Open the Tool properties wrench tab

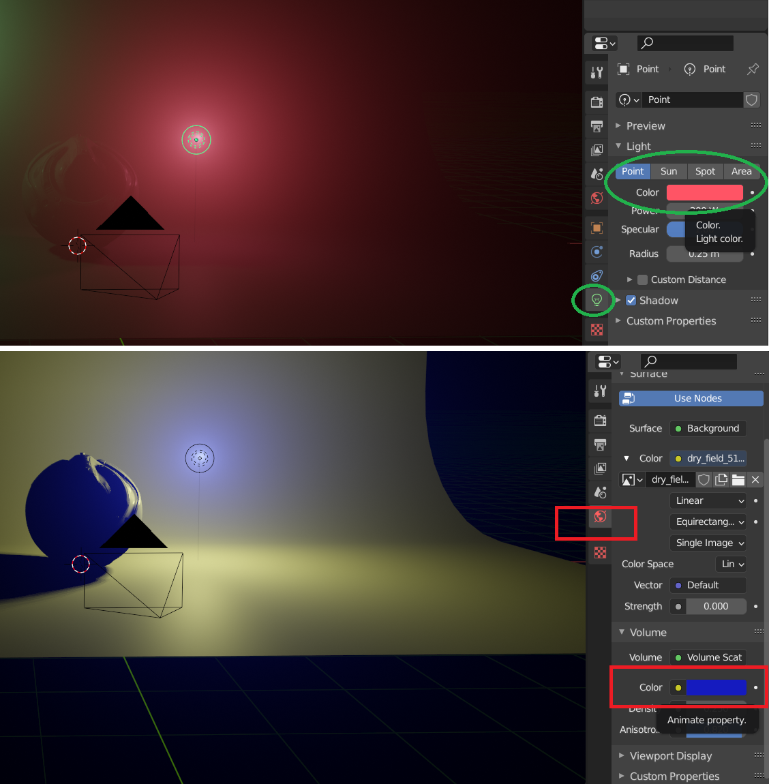pyautogui.click(x=597, y=72)
